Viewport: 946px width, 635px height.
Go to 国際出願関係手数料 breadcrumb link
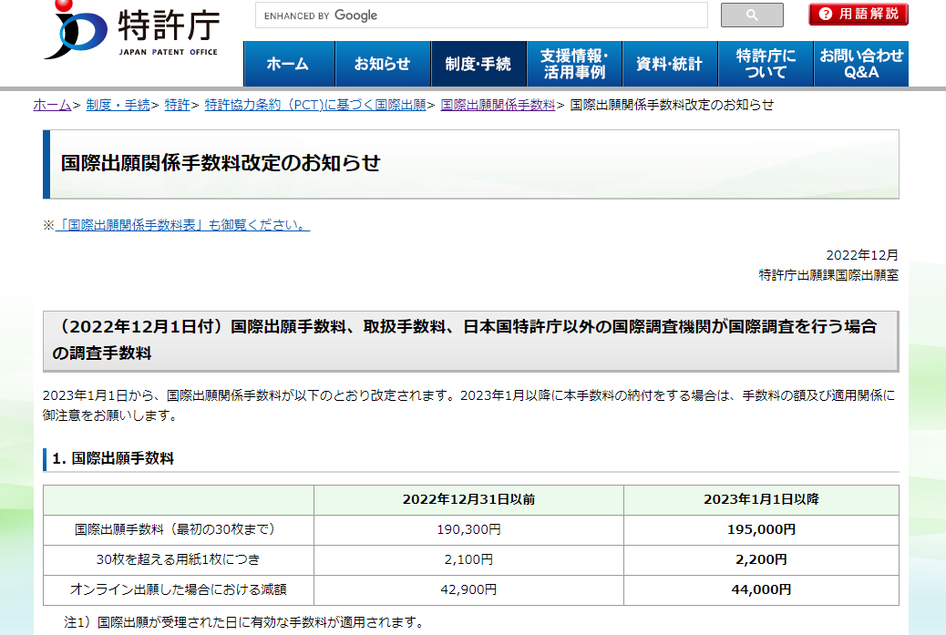(498, 105)
